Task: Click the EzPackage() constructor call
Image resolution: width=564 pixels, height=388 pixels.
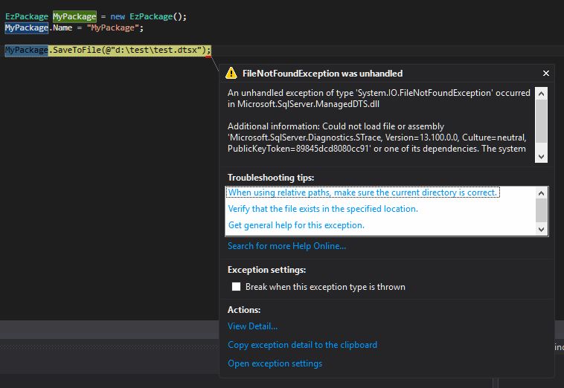Action: 156,16
